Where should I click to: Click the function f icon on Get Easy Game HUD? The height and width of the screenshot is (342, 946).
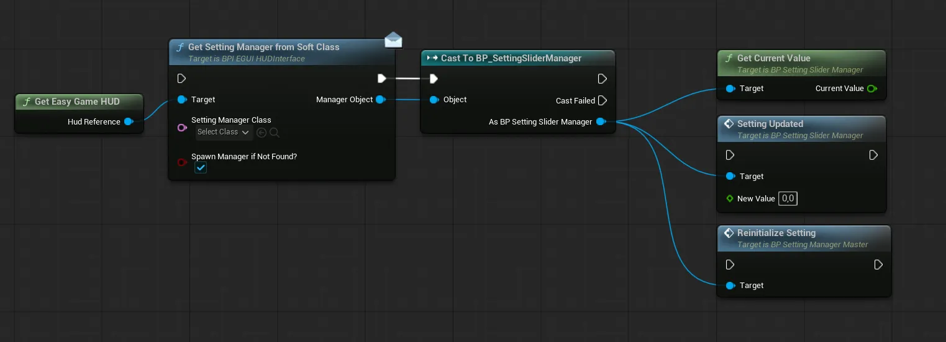[x=27, y=102]
